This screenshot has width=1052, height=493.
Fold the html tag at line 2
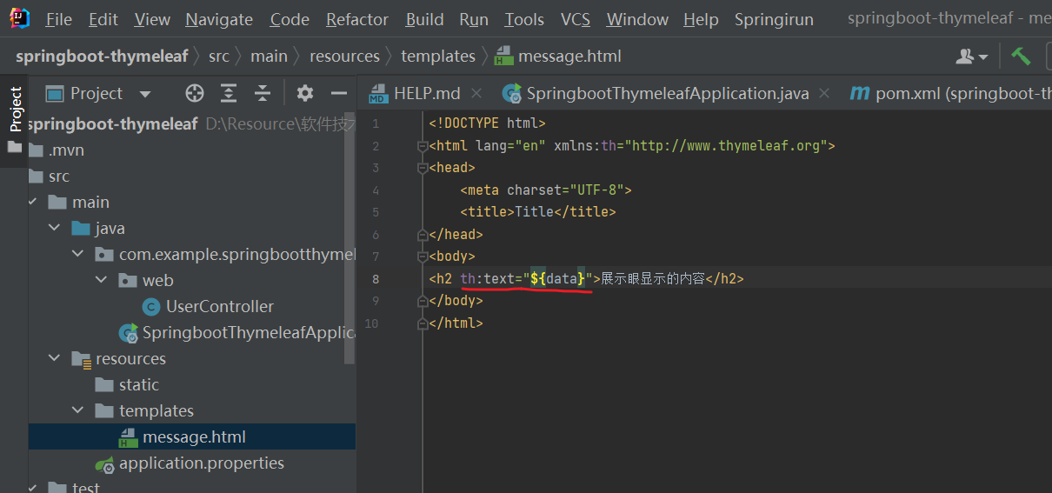click(423, 146)
